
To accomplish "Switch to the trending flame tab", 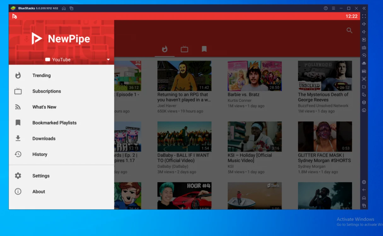I will point(165,49).
